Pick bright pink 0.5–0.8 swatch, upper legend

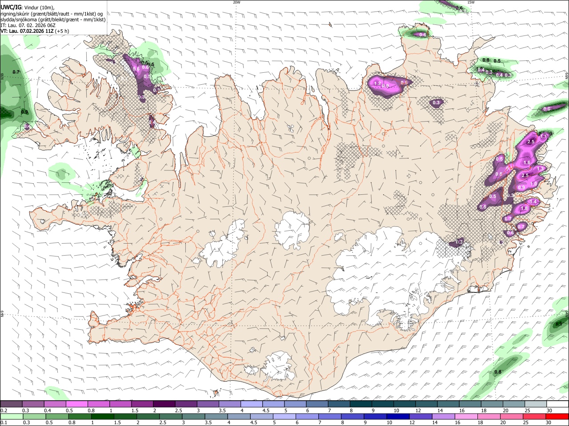pos(76,404)
